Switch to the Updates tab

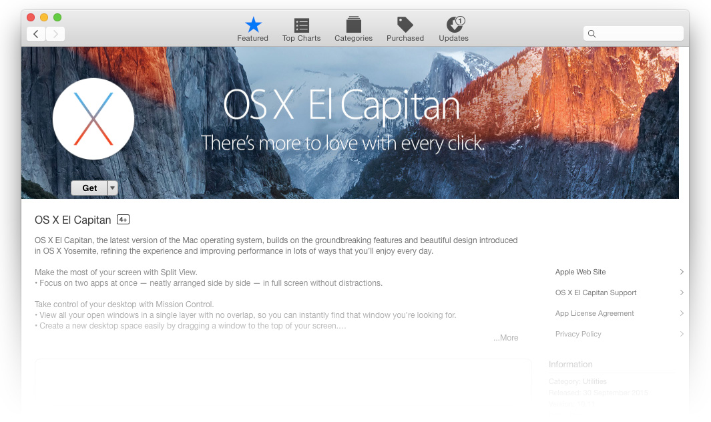point(453,29)
